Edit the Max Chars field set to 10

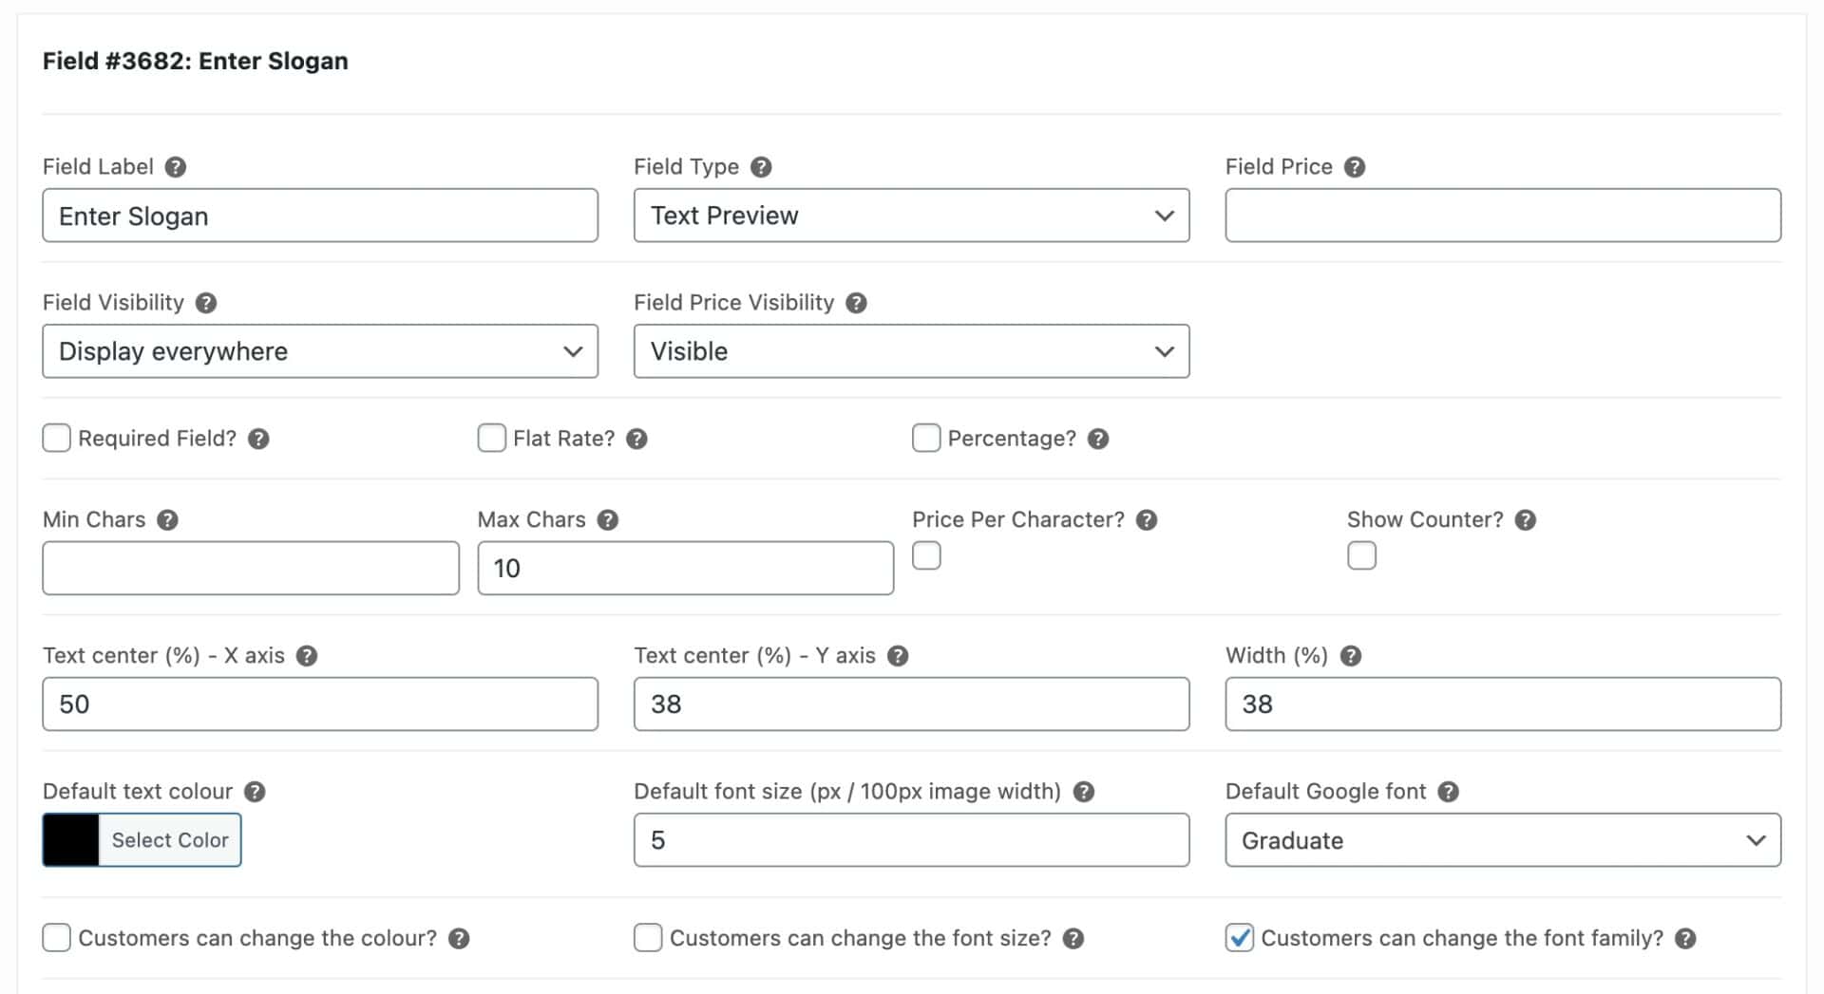point(685,569)
